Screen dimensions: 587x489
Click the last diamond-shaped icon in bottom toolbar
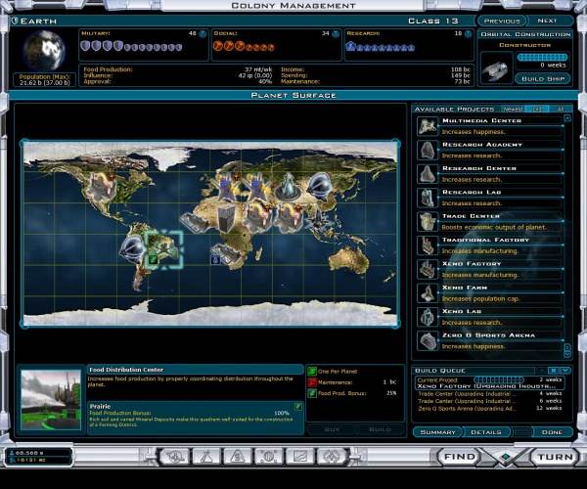point(332,457)
